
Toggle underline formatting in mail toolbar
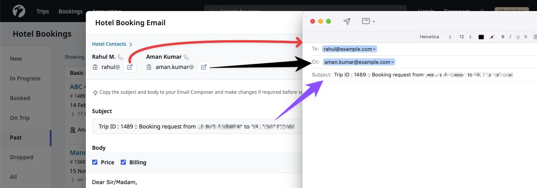518,37
